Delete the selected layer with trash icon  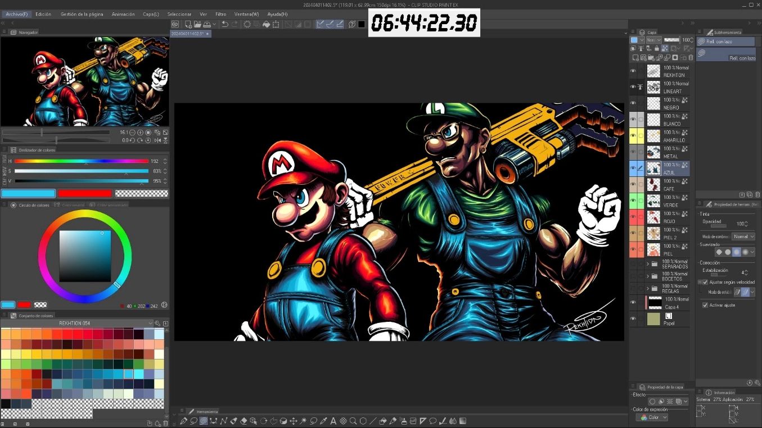[x=691, y=57]
